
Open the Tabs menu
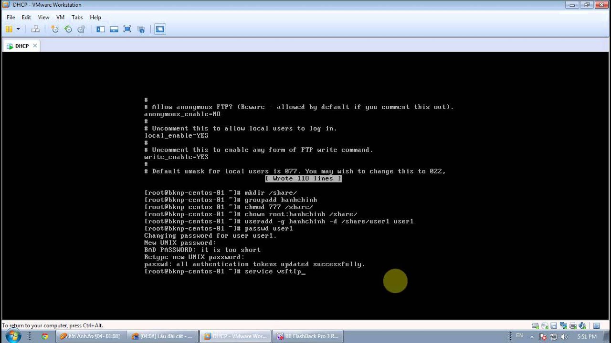(77, 17)
